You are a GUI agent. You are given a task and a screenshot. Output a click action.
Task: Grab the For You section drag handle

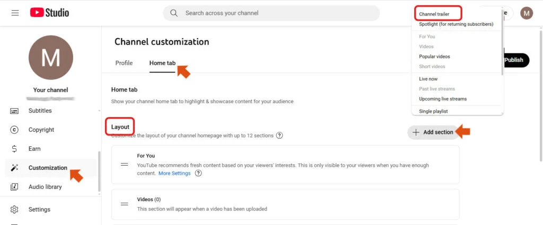(125, 164)
